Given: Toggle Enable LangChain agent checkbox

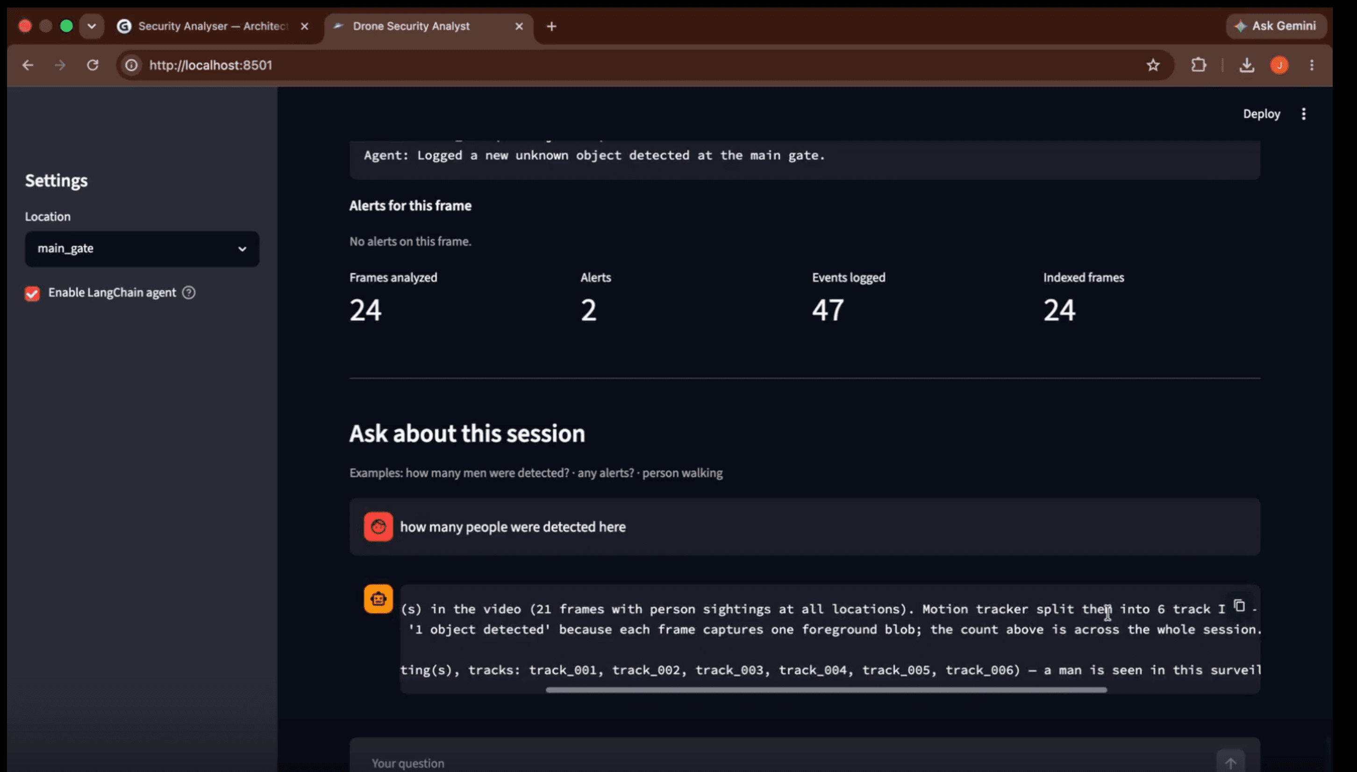Looking at the screenshot, I should tap(32, 293).
